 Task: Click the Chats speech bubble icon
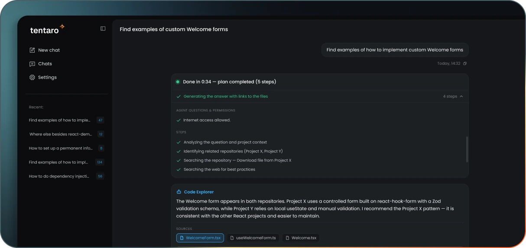32,64
